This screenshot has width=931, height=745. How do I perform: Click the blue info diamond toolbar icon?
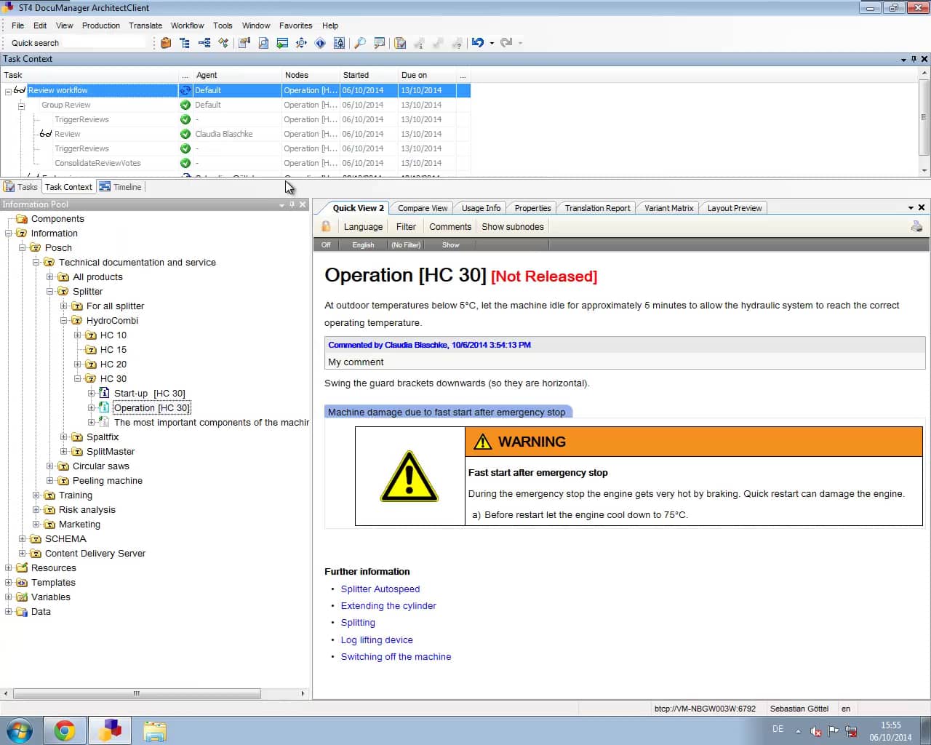(320, 43)
